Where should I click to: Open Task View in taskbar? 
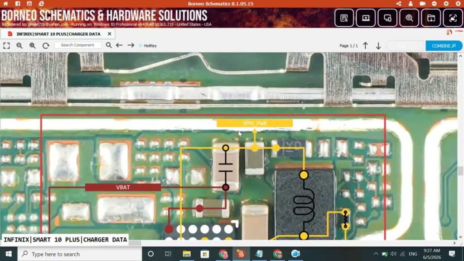coord(168,254)
